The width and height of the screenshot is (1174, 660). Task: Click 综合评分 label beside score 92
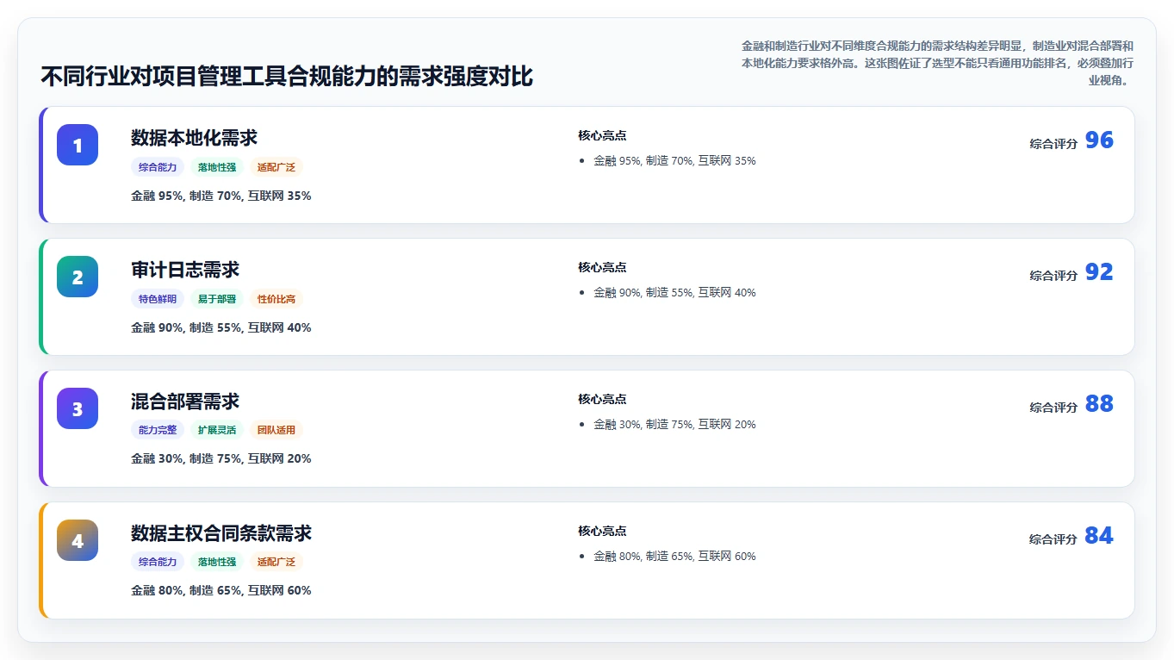pos(1053,276)
